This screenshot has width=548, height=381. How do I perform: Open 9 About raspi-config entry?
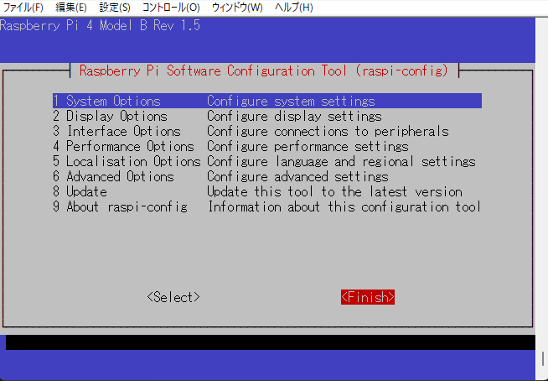pos(120,206)
